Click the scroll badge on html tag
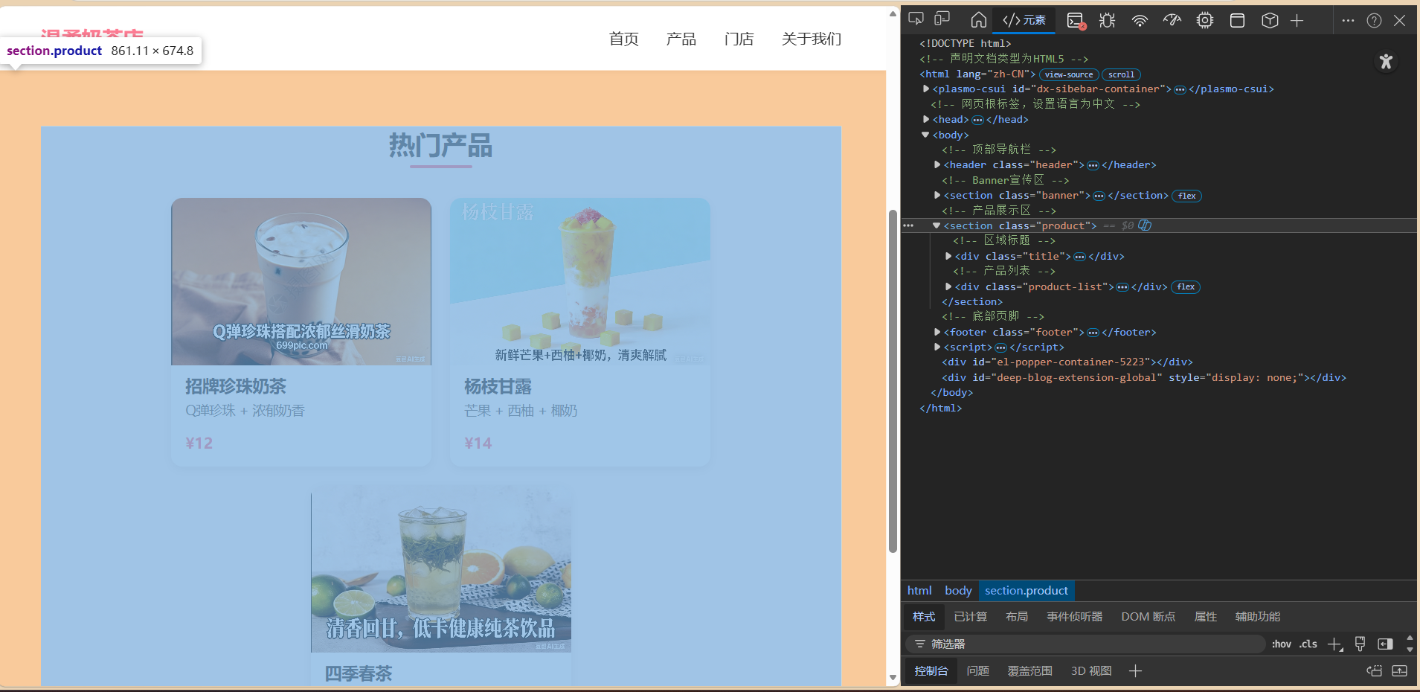1420x692 pixels. click(1121, 74)
